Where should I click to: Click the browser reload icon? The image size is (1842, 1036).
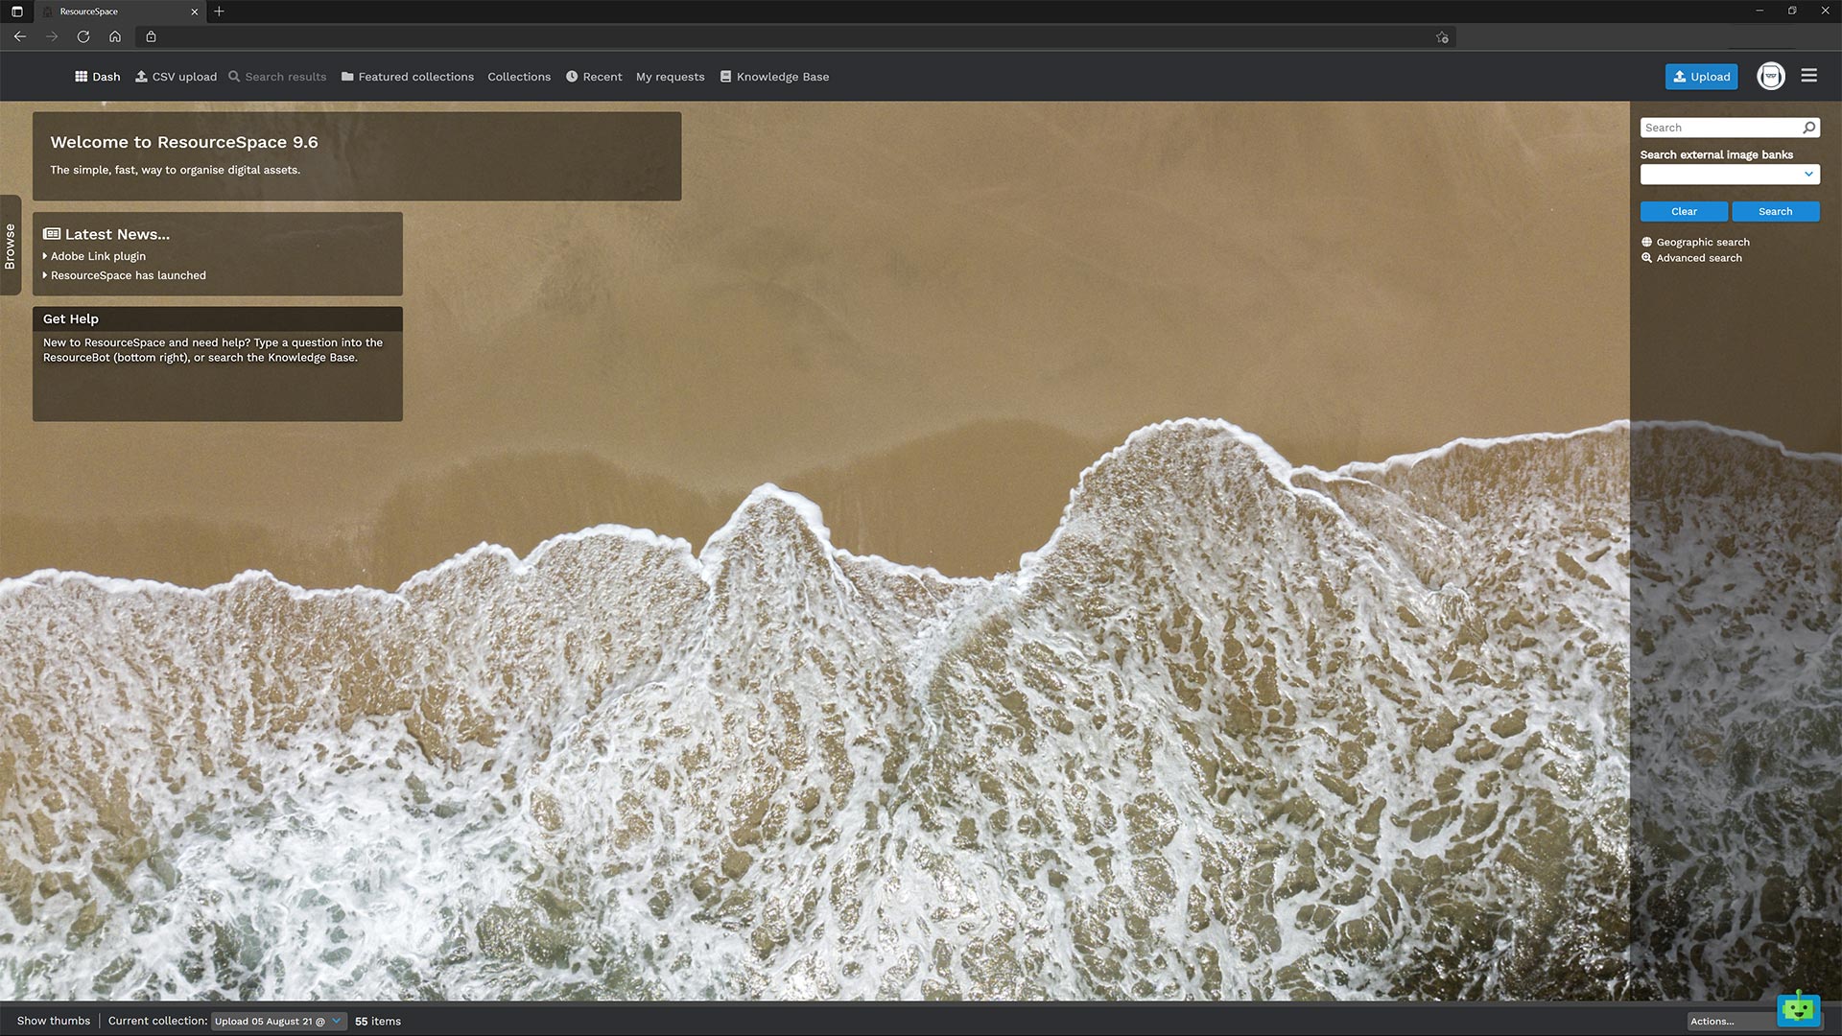83,36
